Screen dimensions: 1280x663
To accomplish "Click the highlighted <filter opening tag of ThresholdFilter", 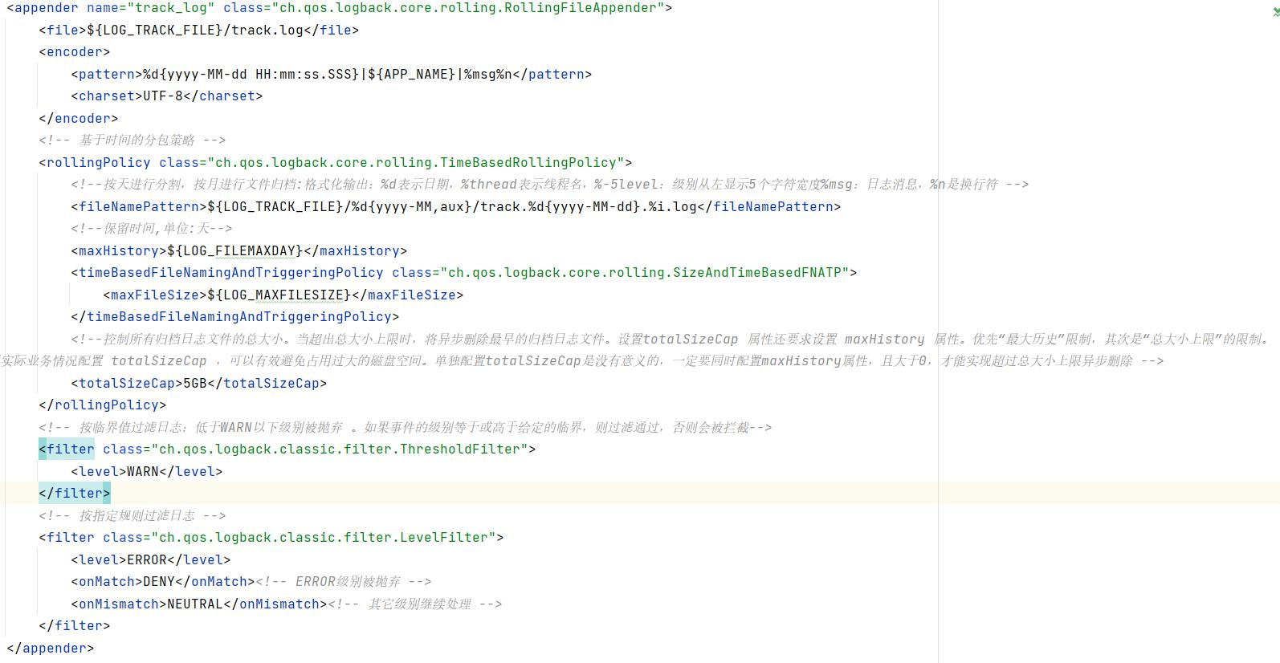I will coord(67,449).
